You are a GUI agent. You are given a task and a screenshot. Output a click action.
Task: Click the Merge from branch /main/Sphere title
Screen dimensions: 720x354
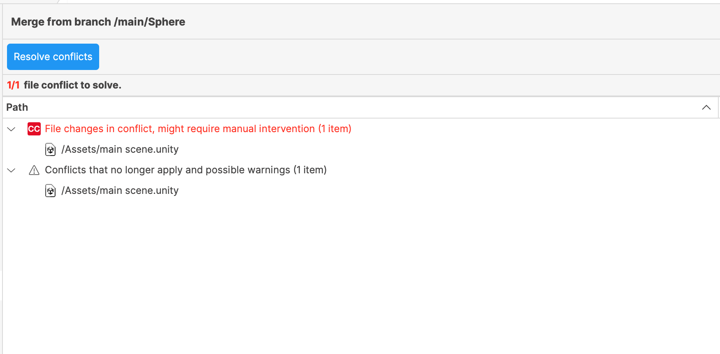click(98, 22)
